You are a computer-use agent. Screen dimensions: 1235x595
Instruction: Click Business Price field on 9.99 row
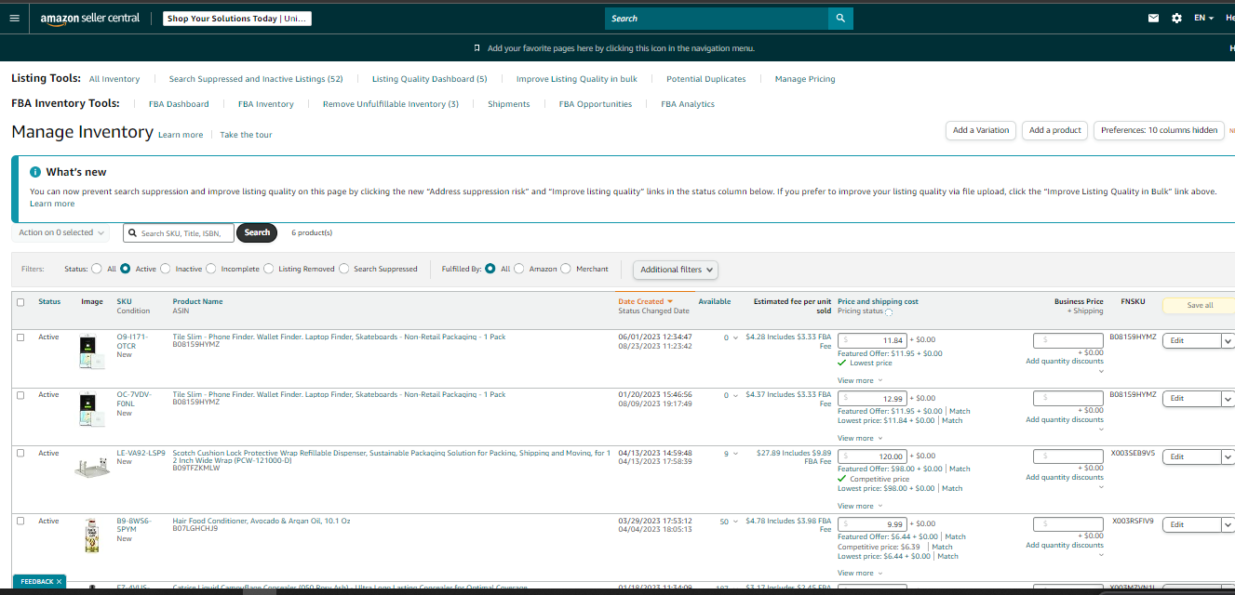coord(1068,524)
